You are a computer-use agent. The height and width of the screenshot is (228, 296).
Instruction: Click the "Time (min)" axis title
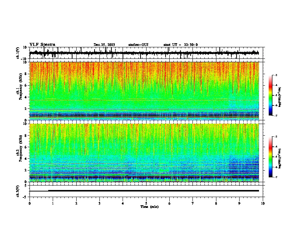[x=149, y=207]
